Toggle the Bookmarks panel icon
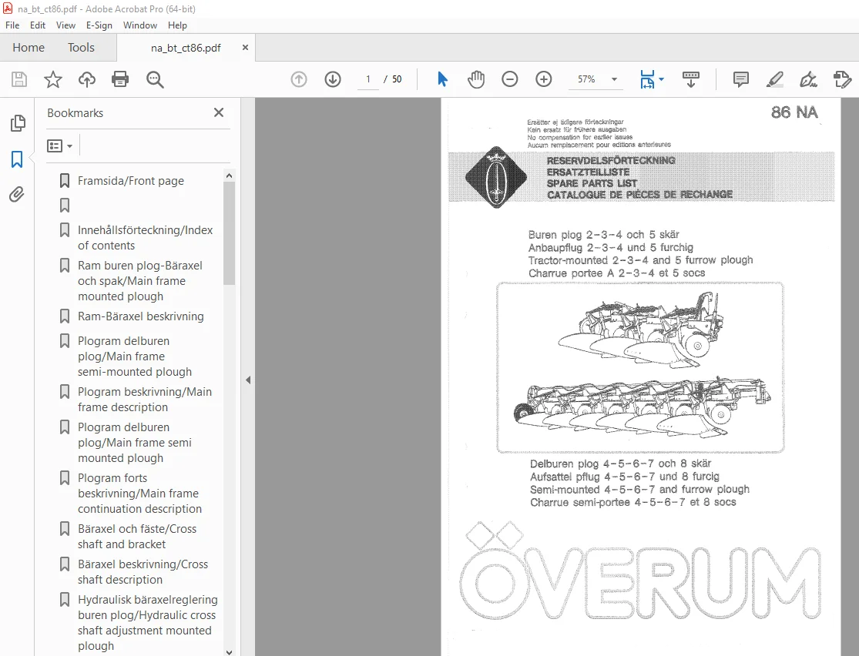Image resolution: width=859 pixels, height=656 pixels. 17,159
